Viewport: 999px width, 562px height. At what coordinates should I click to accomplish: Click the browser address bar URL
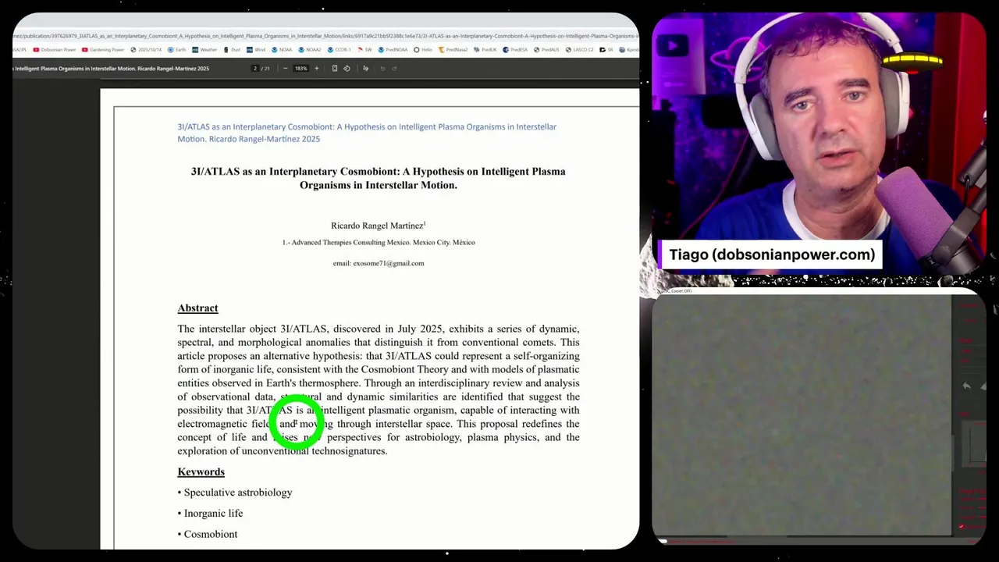[x=326, y=36]
